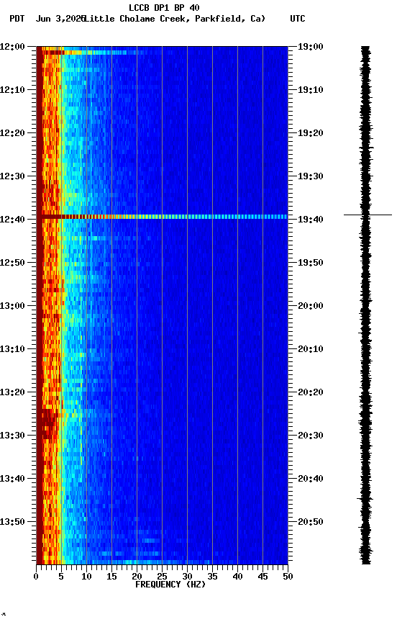Click the 12:20 PDT time label
Image resolution: width=397 pixels, height=622 pixels.
[12, 133]
